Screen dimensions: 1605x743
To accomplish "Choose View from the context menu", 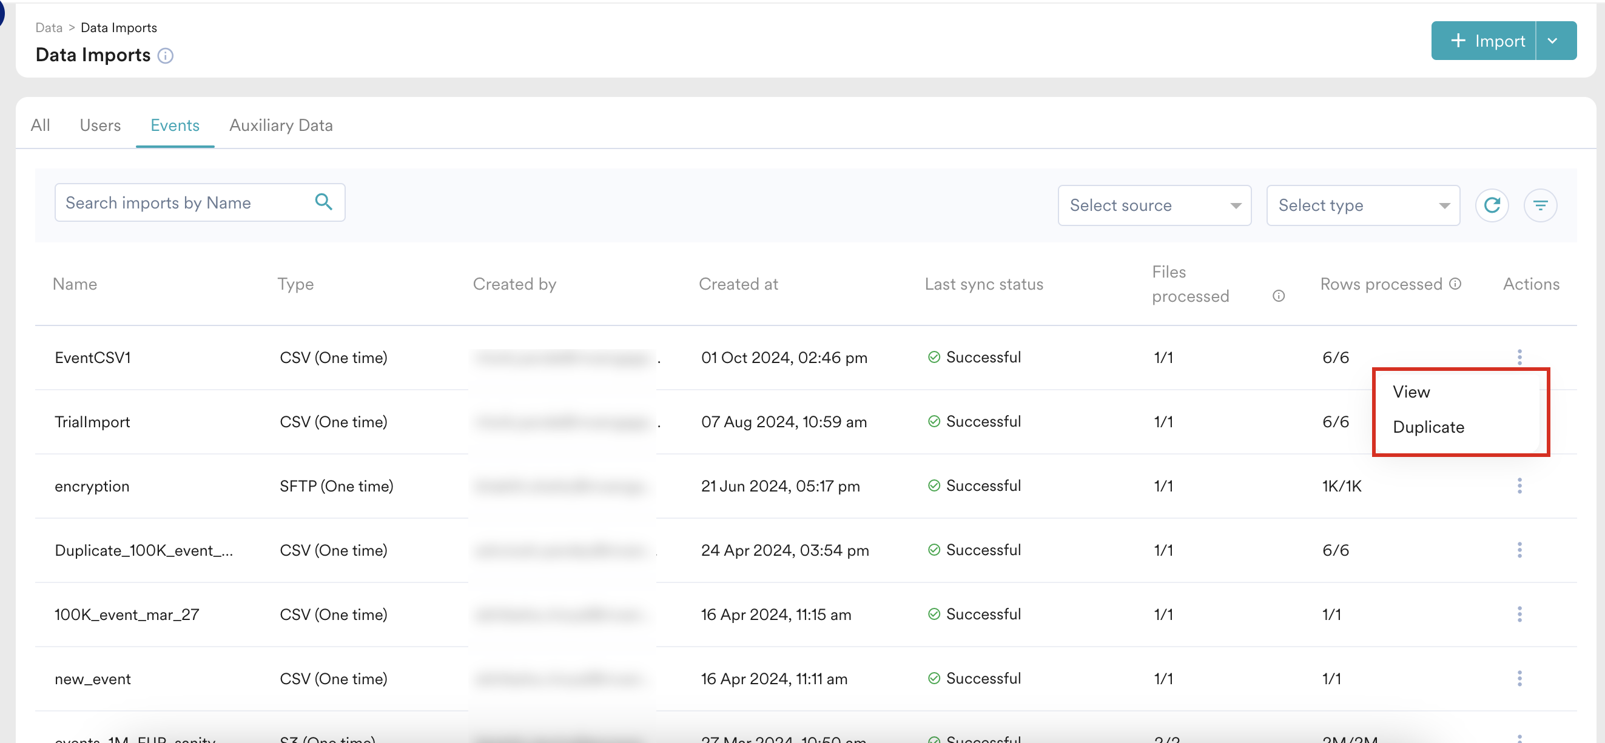I will click(1412, 391).
